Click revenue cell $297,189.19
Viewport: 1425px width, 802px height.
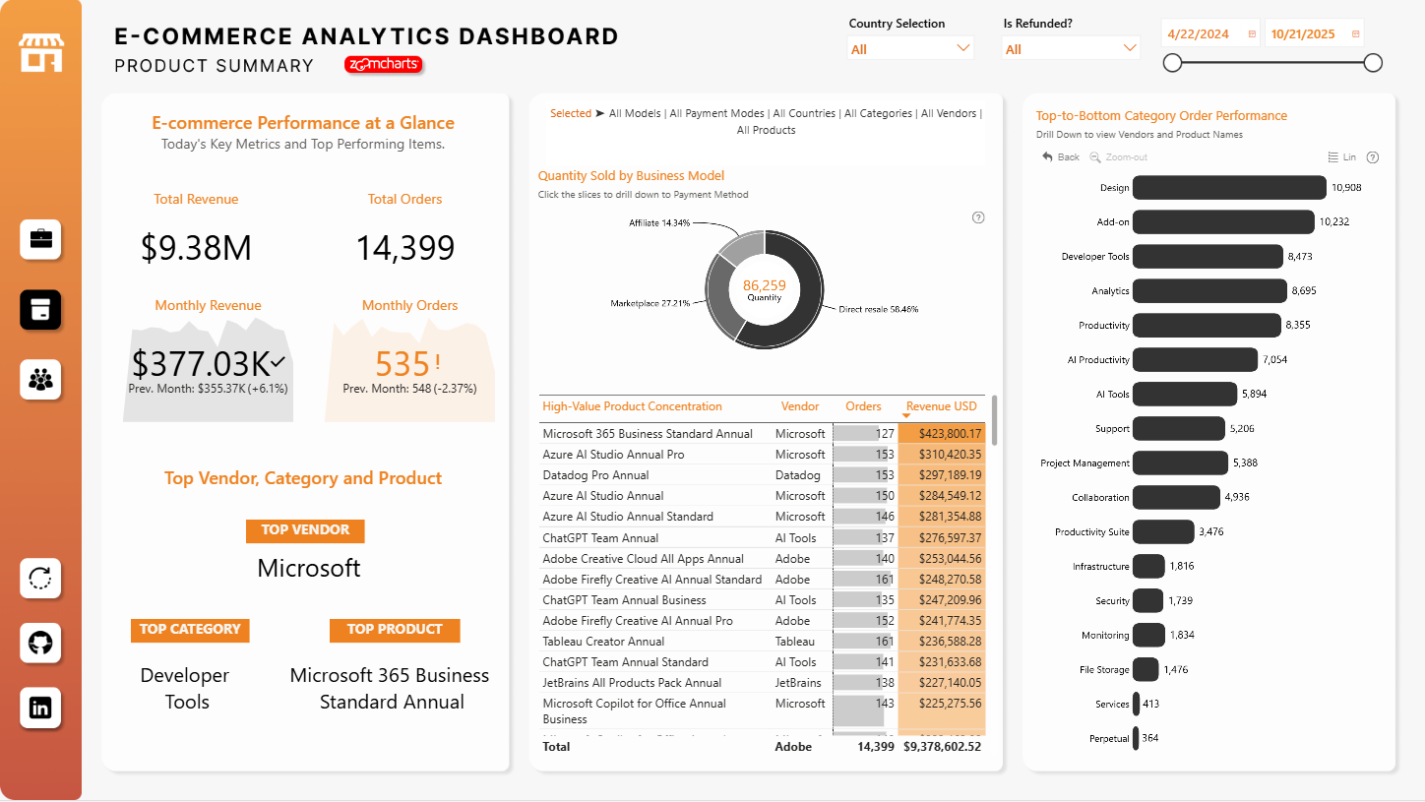coord(942,475)
